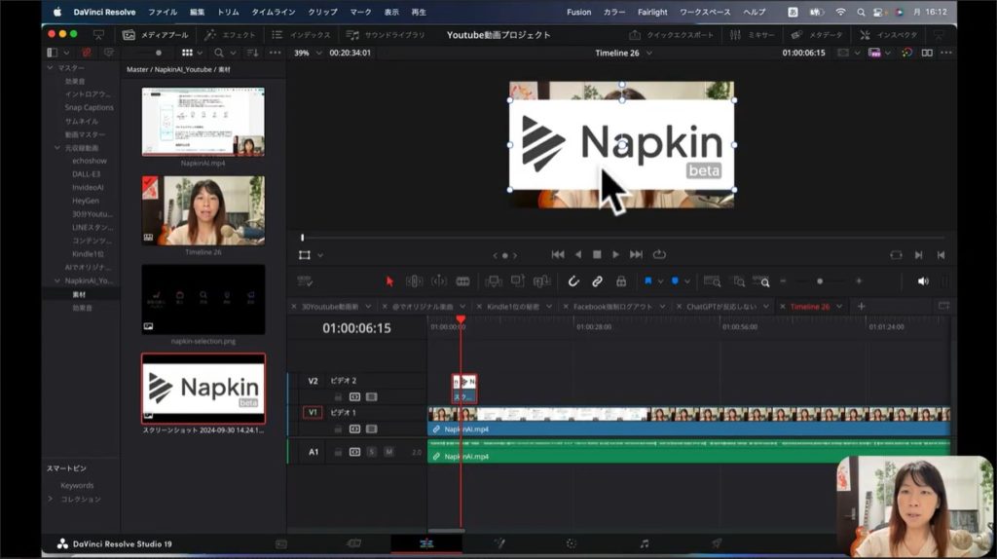Click the Quick Export button
Viewport: 997px width, 559px height.
[x=673, y=35]
